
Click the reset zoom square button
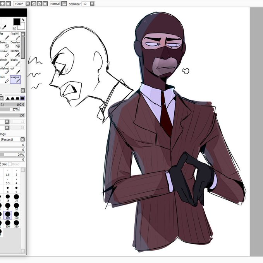[x=8, y=3]
